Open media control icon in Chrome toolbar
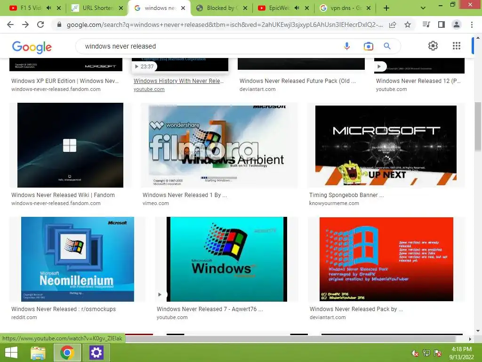The width and height of the screenshot is (482, 362). point(426,25)
